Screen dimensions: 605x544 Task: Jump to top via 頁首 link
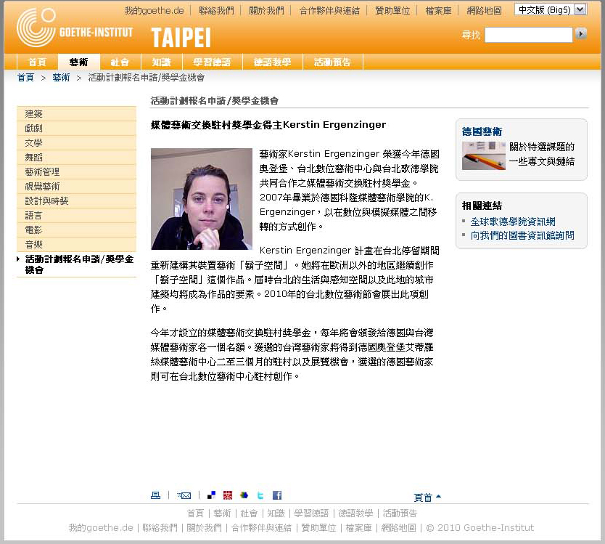(x=427, y=498)
